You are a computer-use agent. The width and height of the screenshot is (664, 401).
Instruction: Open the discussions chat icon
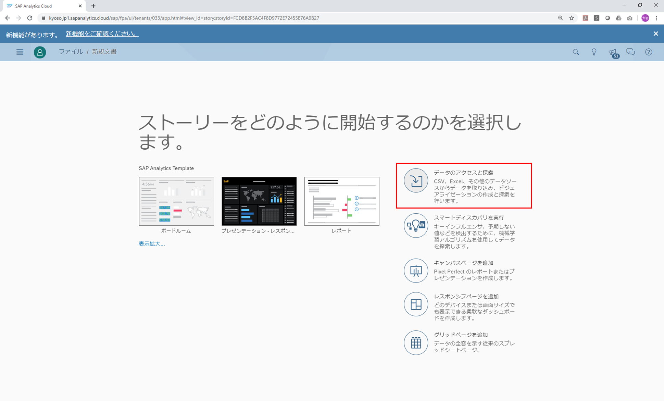(x=630, y=52)
